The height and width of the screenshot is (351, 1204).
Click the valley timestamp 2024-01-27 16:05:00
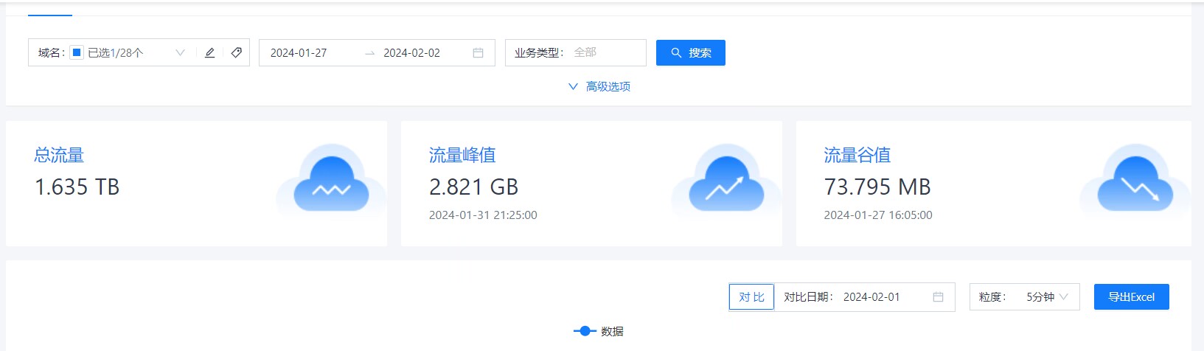(878, 215)
